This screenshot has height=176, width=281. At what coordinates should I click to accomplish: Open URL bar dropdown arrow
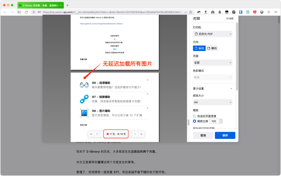(x=186, y=12)
